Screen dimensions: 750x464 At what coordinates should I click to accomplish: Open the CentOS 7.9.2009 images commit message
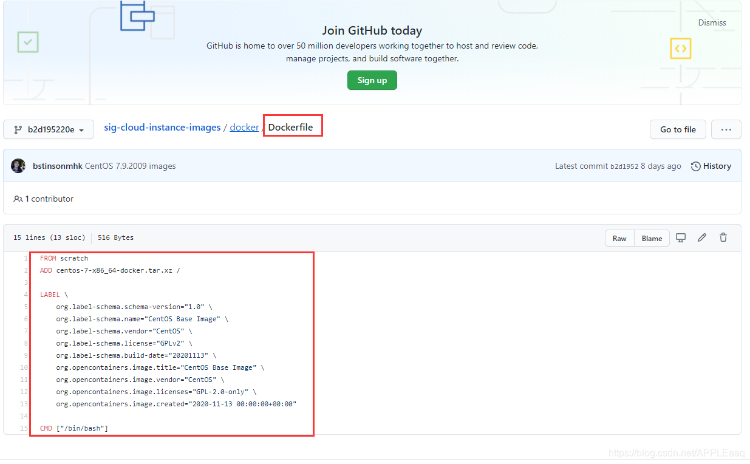(x=131, y=166)
